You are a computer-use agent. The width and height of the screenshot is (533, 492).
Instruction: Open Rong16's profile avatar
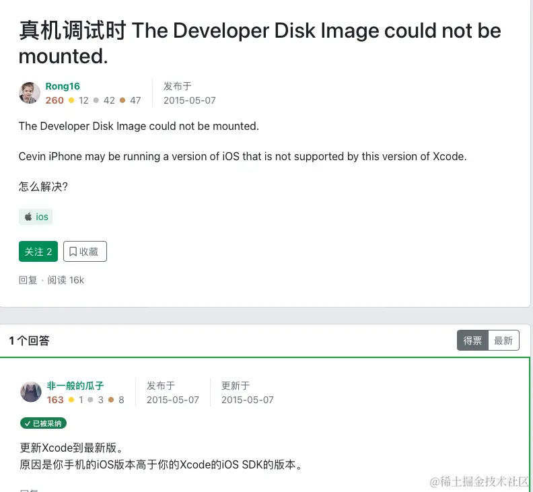(x=29, y=93)
